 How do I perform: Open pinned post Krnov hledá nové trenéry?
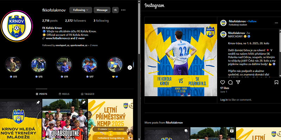point(21,119)
